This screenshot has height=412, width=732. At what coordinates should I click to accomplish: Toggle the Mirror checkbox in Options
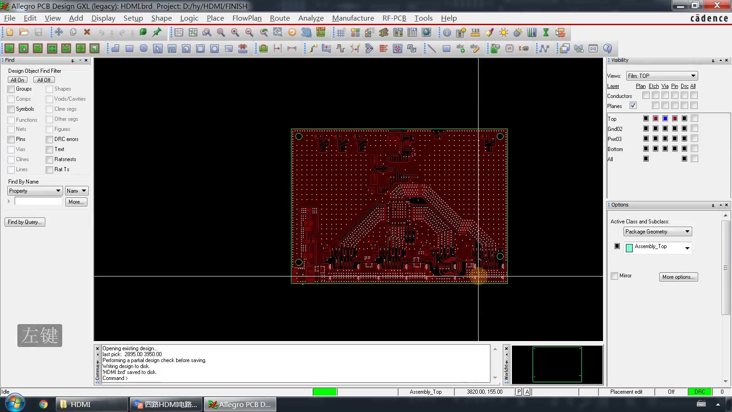tap(614, 276)
